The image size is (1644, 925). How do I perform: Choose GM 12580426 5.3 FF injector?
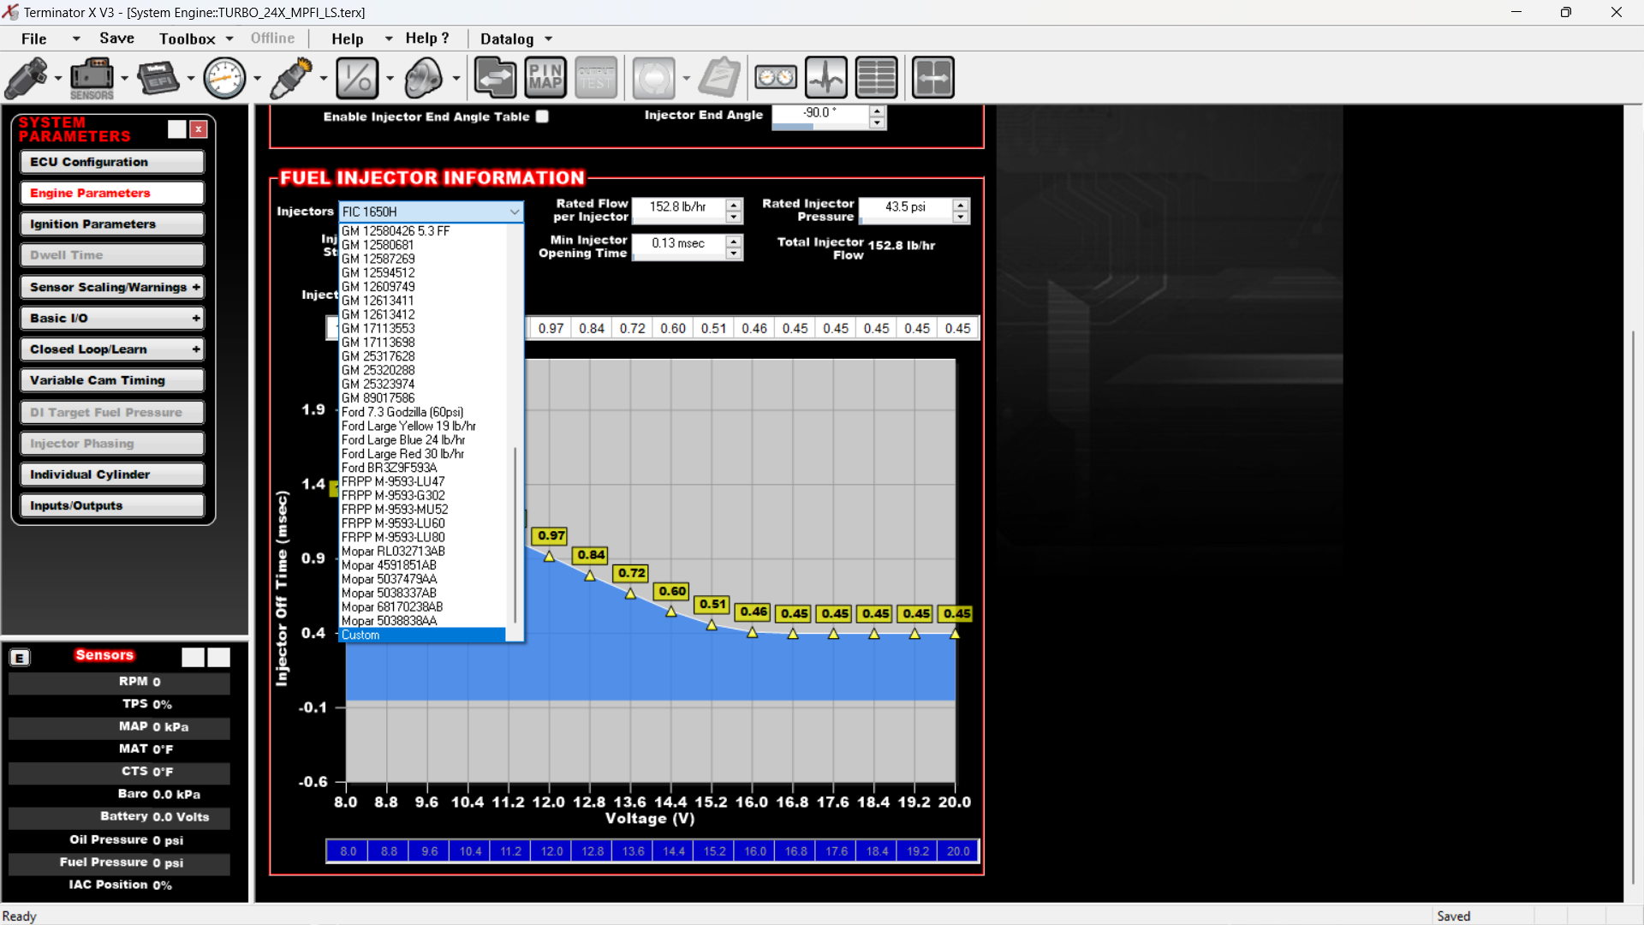(422, 231)
